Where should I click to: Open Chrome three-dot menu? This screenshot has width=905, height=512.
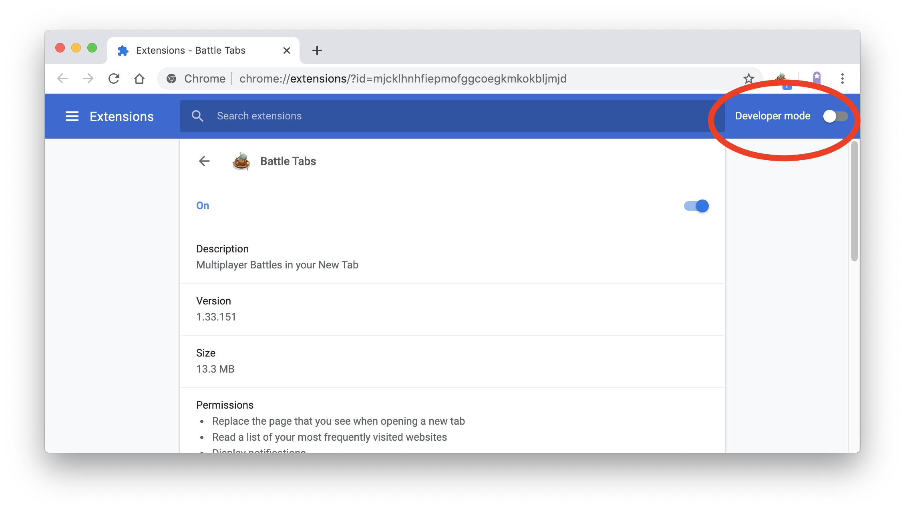coord(843,79)
